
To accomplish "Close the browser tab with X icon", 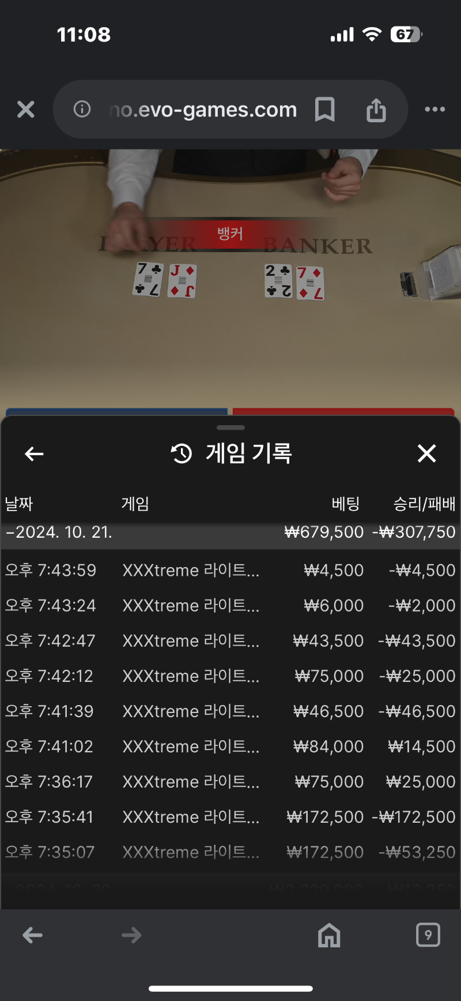I will (26, 109).
